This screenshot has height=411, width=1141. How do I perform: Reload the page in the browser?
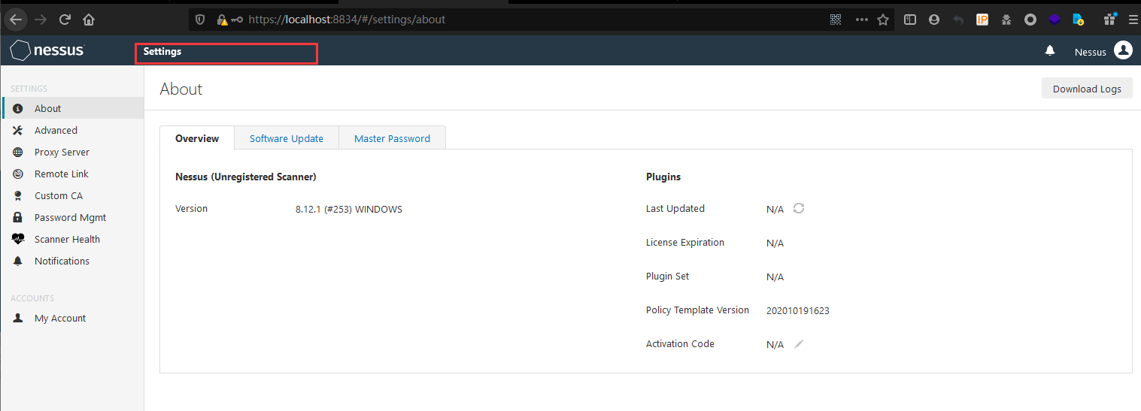click(x=65, y=20)
